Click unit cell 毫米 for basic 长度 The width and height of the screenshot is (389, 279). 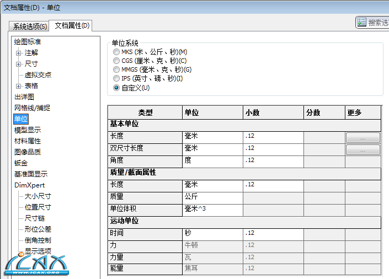(x=212, y=137)
